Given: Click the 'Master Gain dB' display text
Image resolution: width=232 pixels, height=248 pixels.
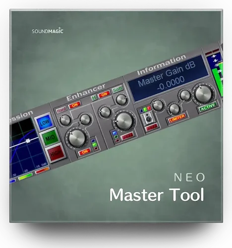Looking at the screenshot, I should (x=167, y=74).
